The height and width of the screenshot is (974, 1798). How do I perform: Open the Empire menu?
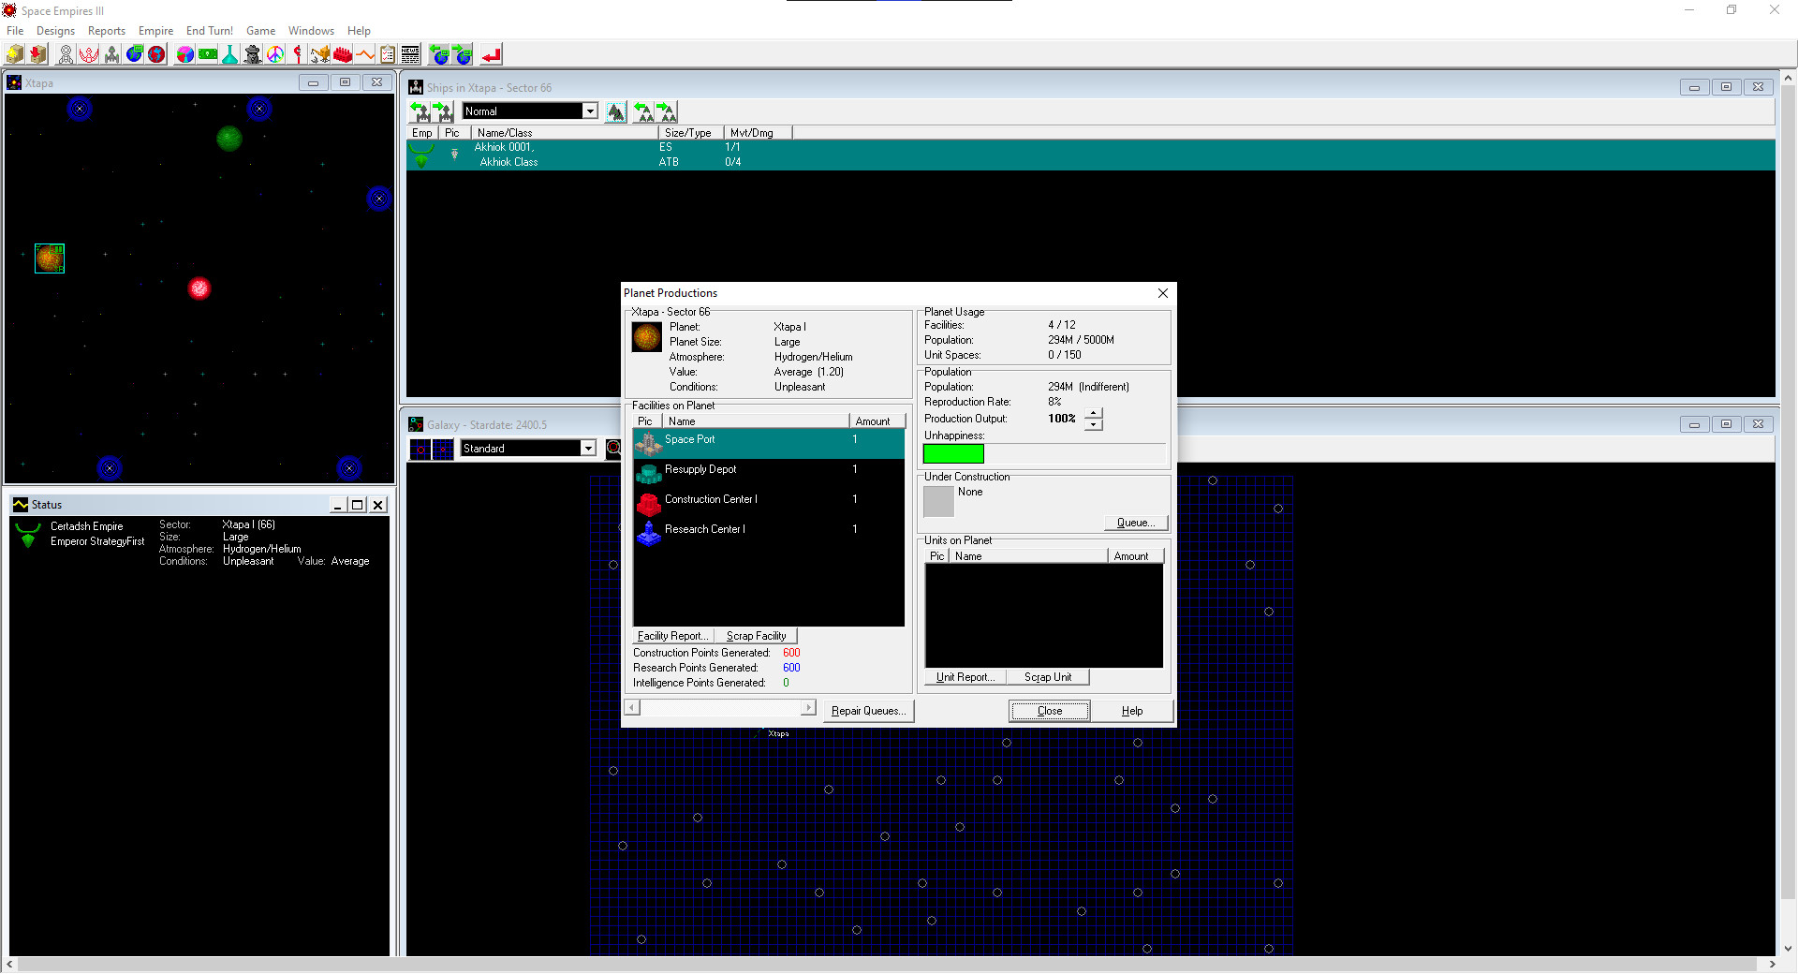tap(155, 30)
